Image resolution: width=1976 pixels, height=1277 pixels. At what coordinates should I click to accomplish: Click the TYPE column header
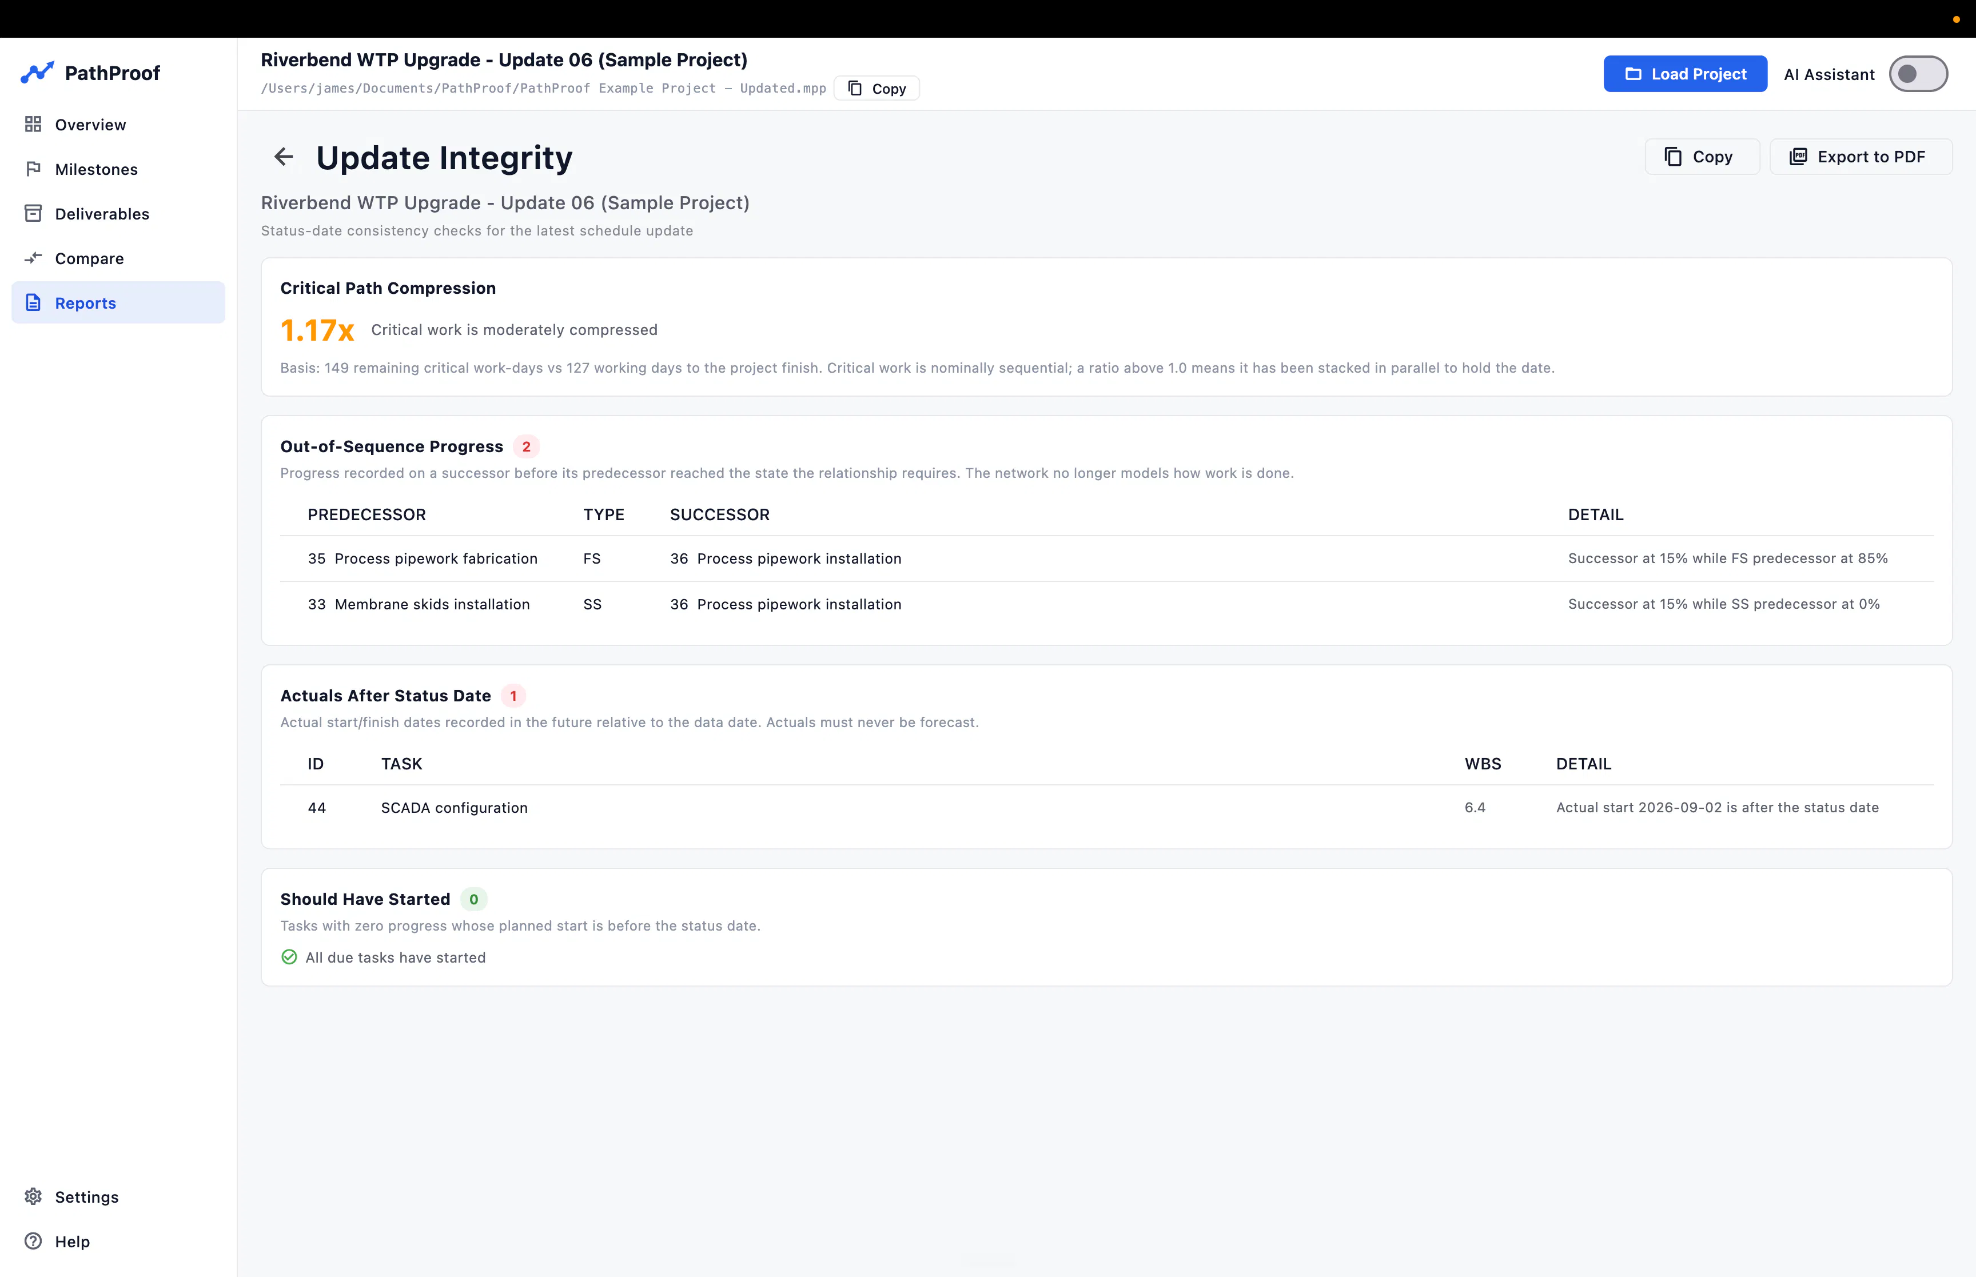[x=603, y=515]
